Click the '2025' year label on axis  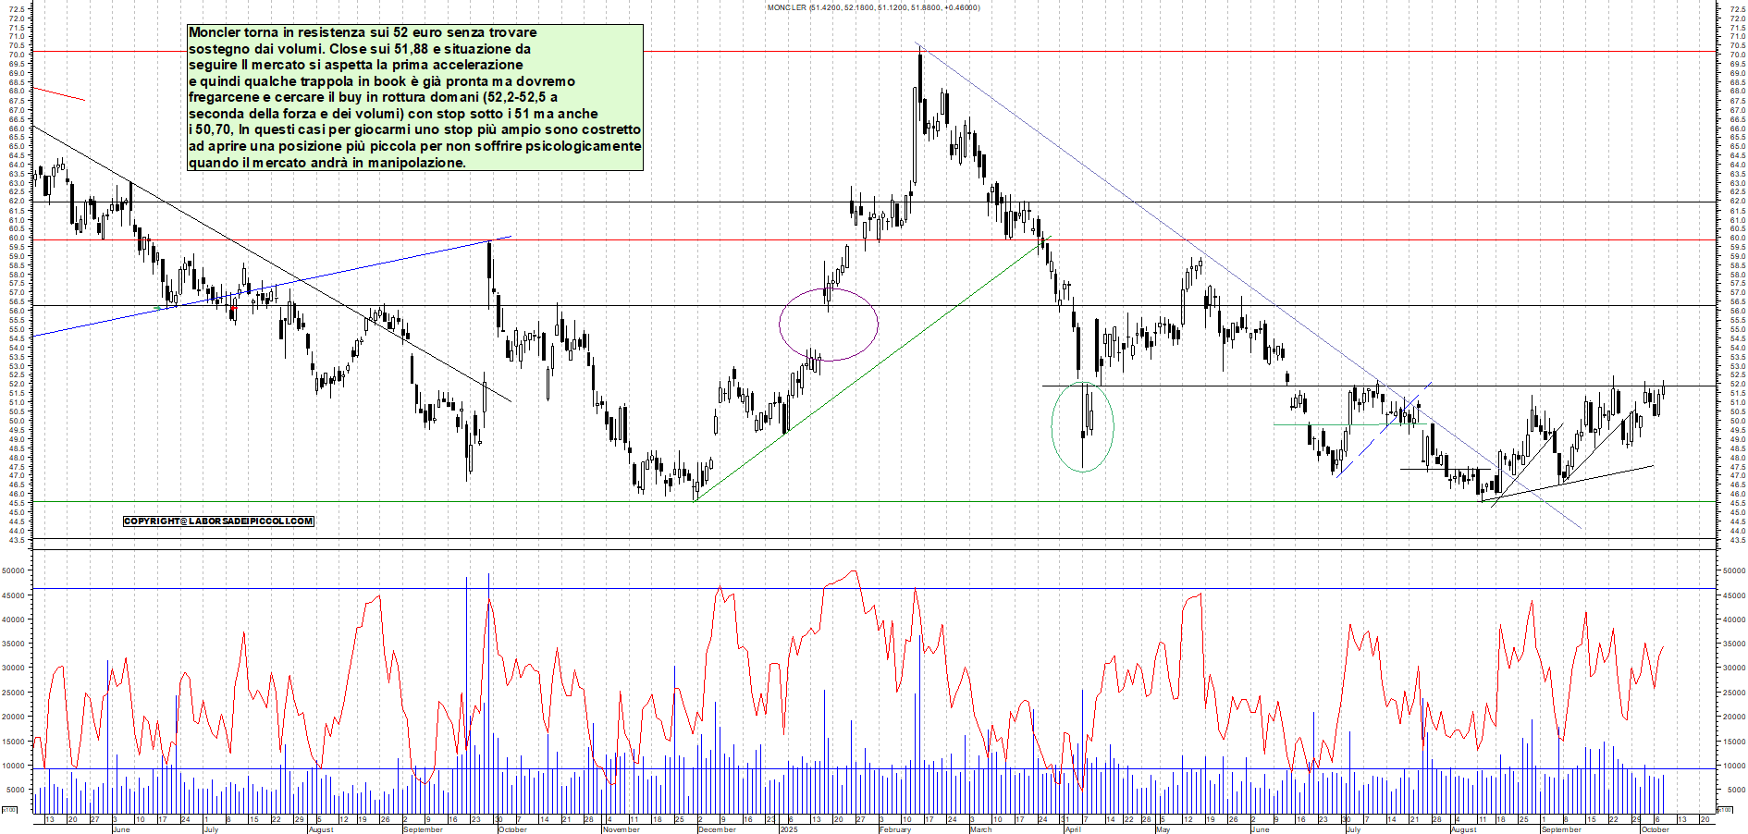788,829
